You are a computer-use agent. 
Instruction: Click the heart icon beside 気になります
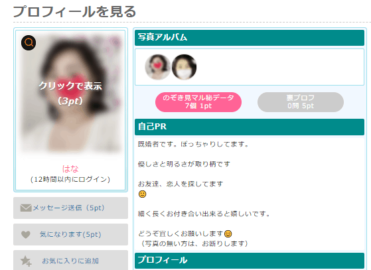26,235
